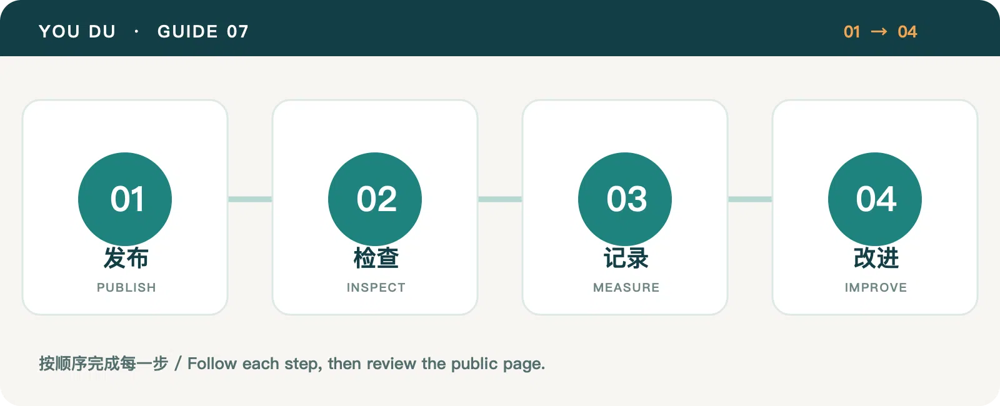Click the 01 step circle
This screenshot has height=406, width=1000.
[125, 199]
